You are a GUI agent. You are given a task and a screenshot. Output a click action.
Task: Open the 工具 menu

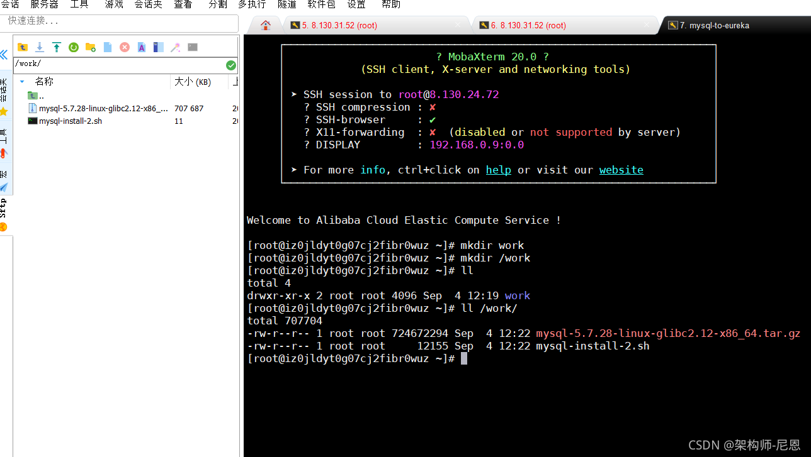click(x=79, y=4)
